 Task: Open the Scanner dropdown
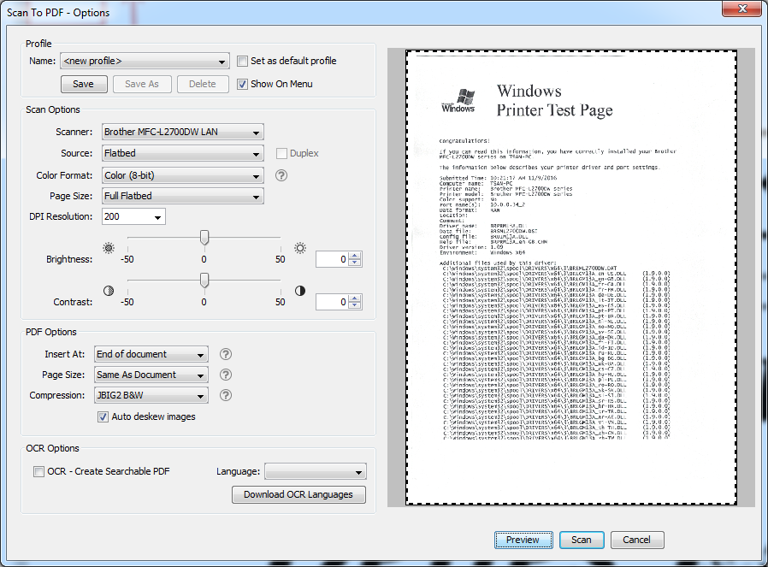tap(183, 132)
